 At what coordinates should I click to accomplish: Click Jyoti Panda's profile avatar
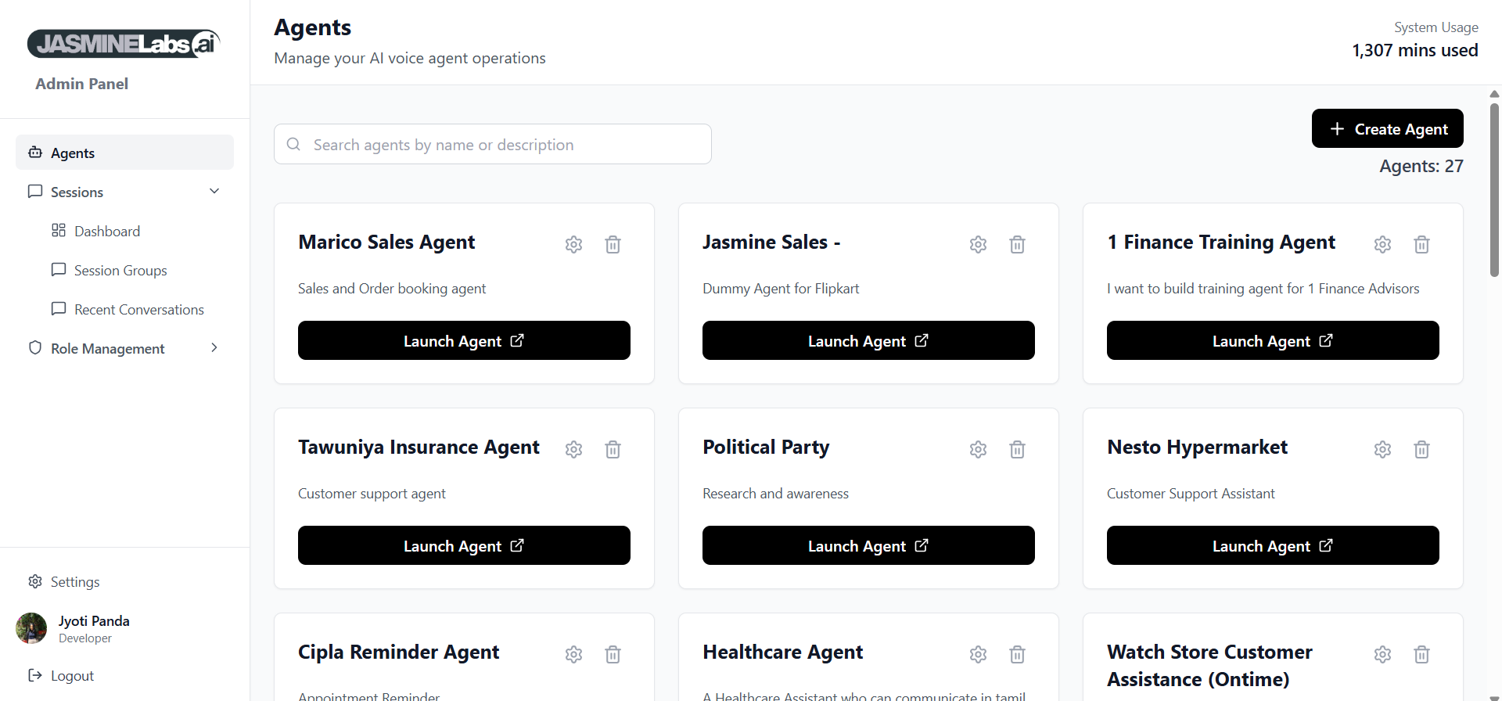[31, 628]
